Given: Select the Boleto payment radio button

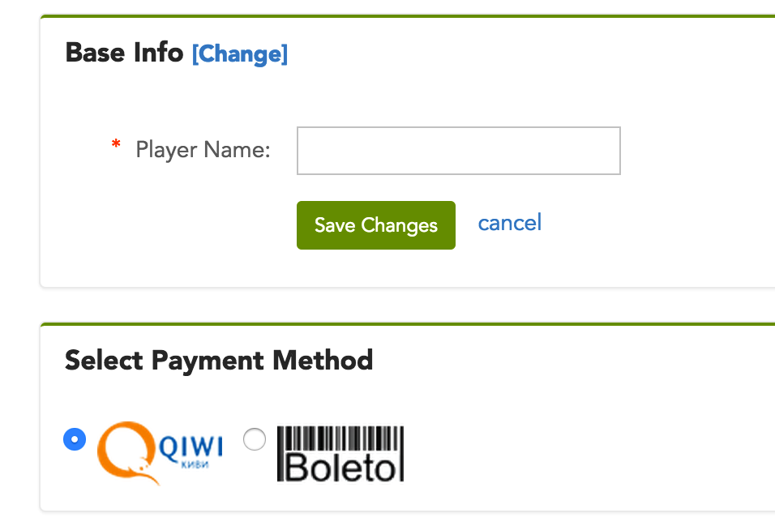Looking at the screenshot, I should point(255,440).
